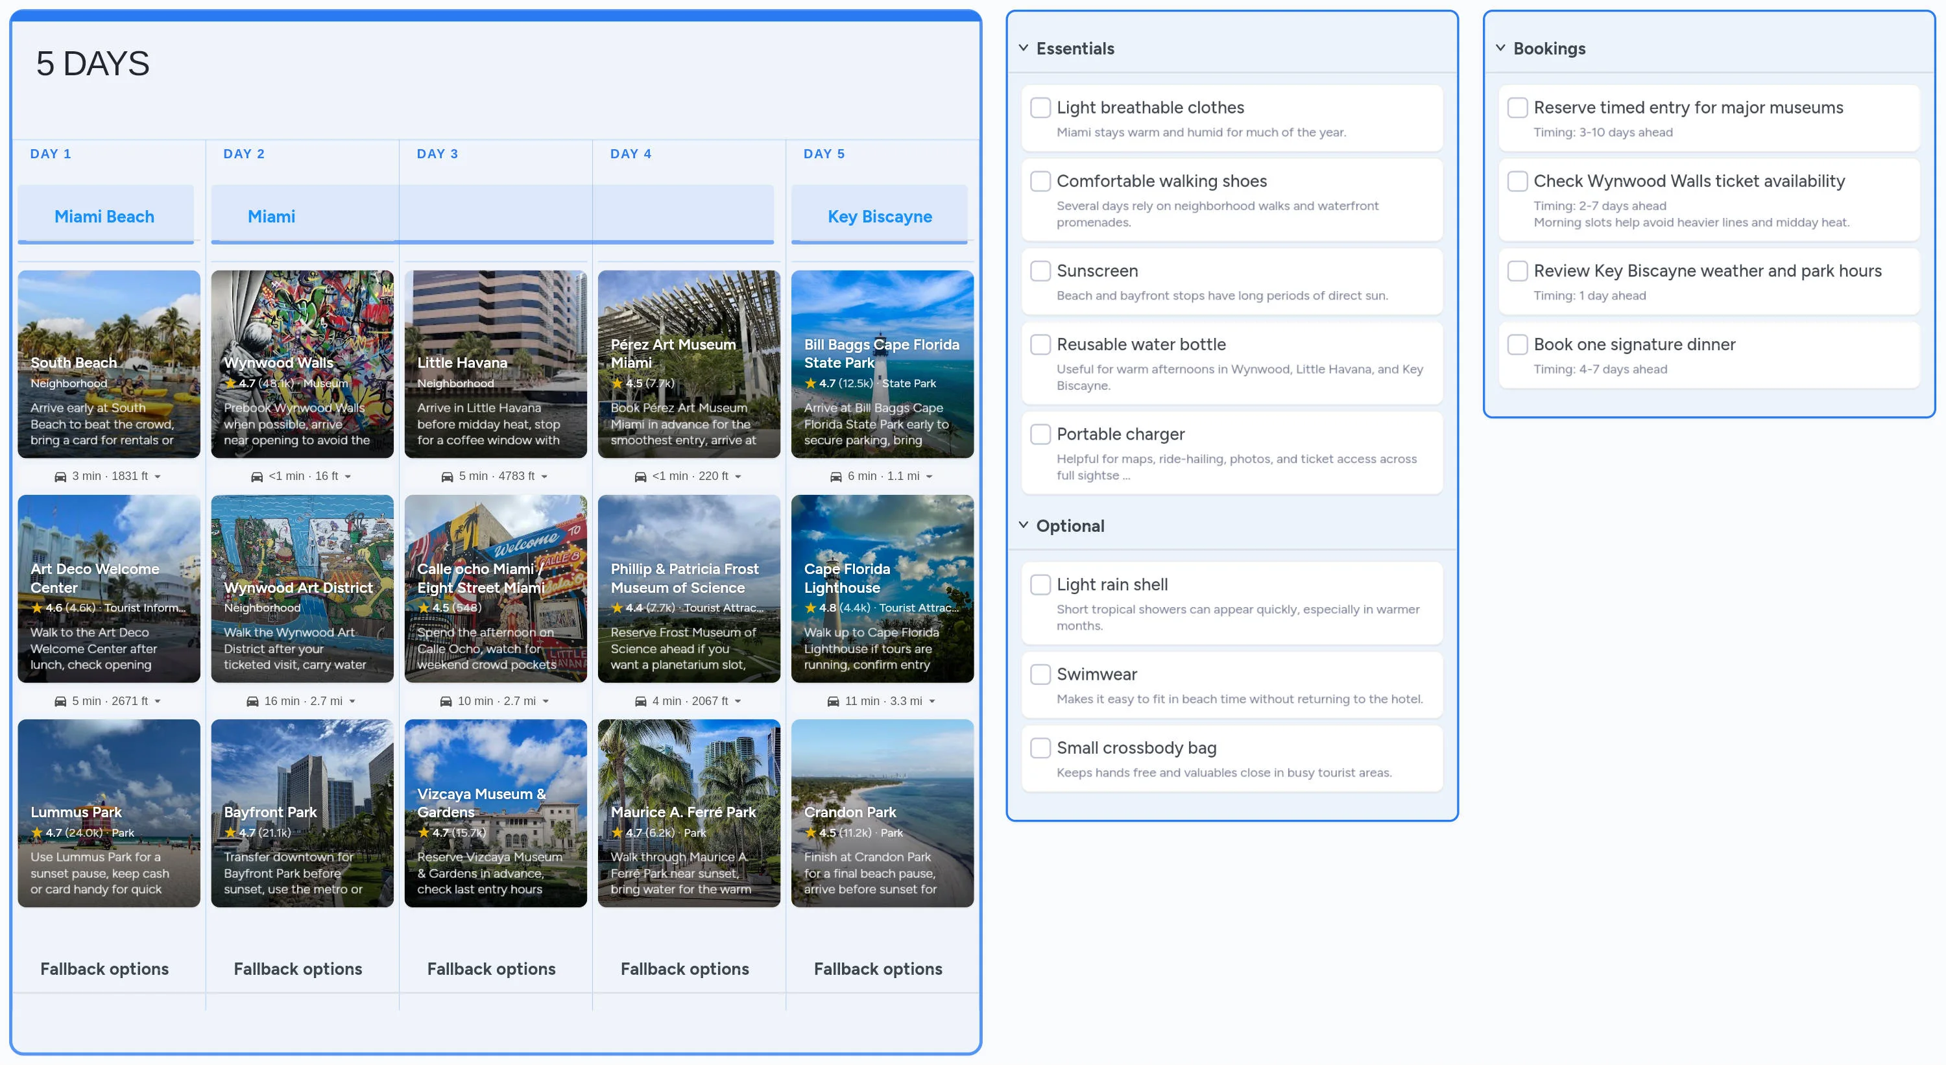Screen dimensions: 1946x1065
Task: Click car icon for 3 min 1831 ft route
Action: 60,477
